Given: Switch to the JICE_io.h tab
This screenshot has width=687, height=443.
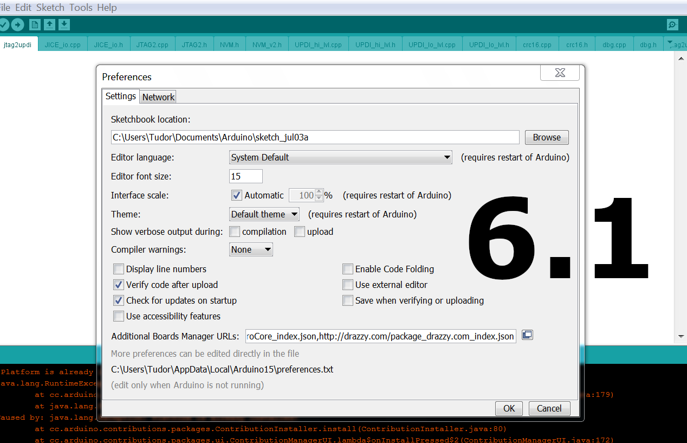Looking at the screenshot, I should pyautogui.click(x=108, y=44).
